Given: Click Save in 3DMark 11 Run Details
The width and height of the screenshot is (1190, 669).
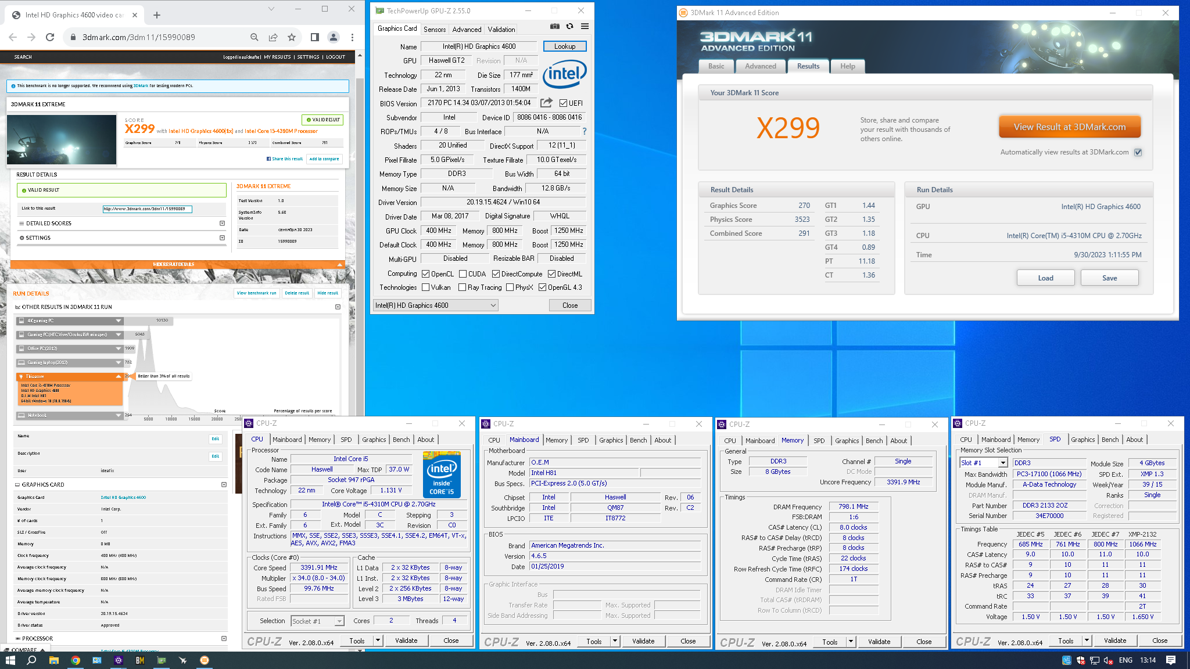Looking at the screenshot, I should (x=1109, y=278).
